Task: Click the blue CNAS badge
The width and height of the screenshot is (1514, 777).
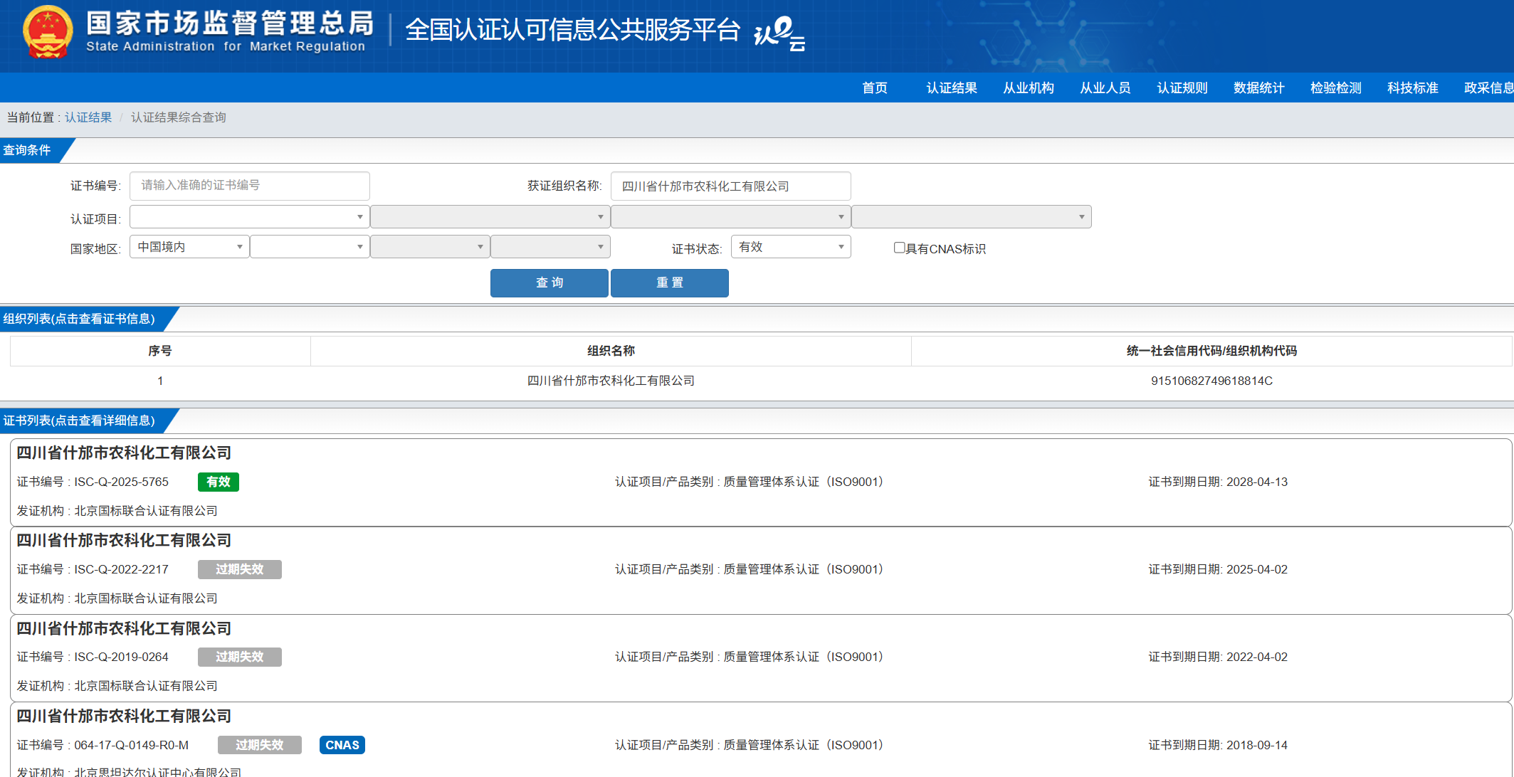Action: point(342,745)
